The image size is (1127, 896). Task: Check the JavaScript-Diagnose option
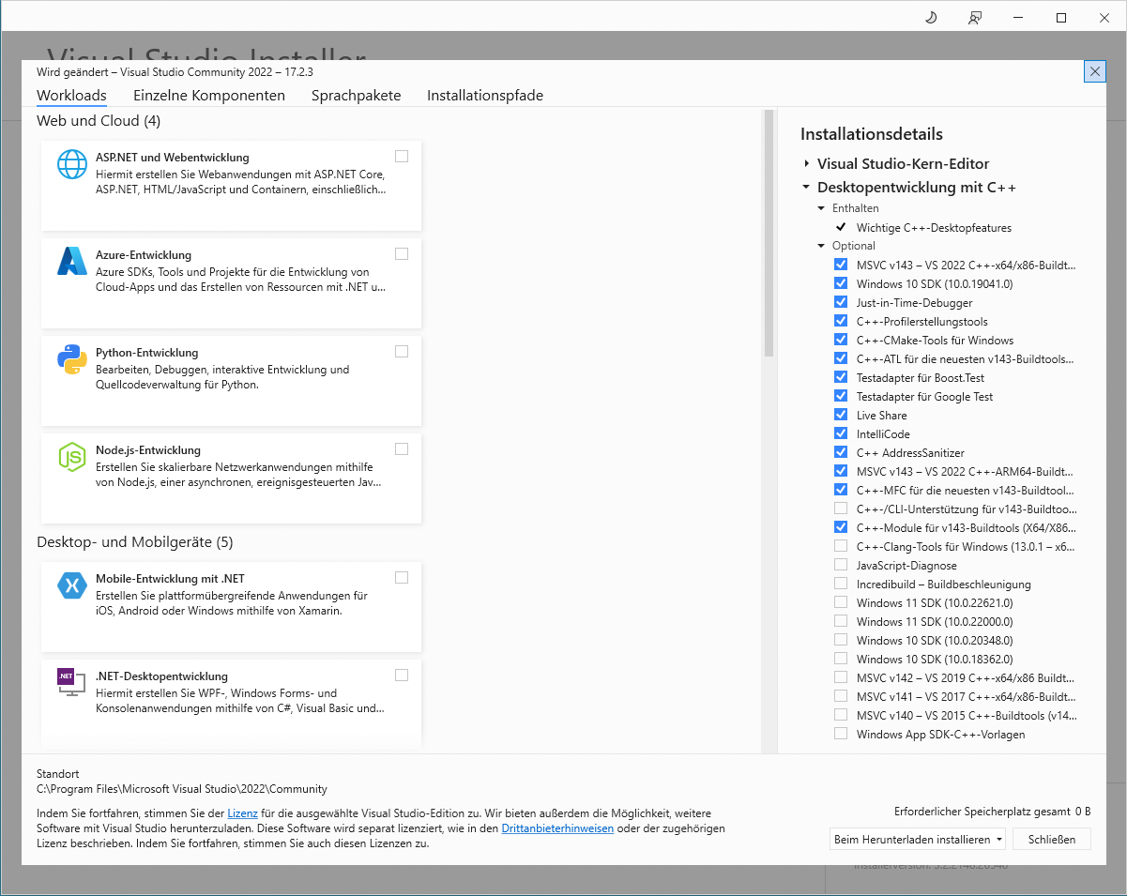tap(841, 565)
